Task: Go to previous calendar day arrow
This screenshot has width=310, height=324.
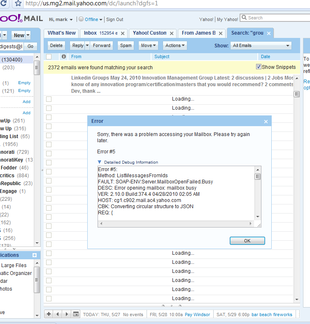Action: [x=58, y=314]
